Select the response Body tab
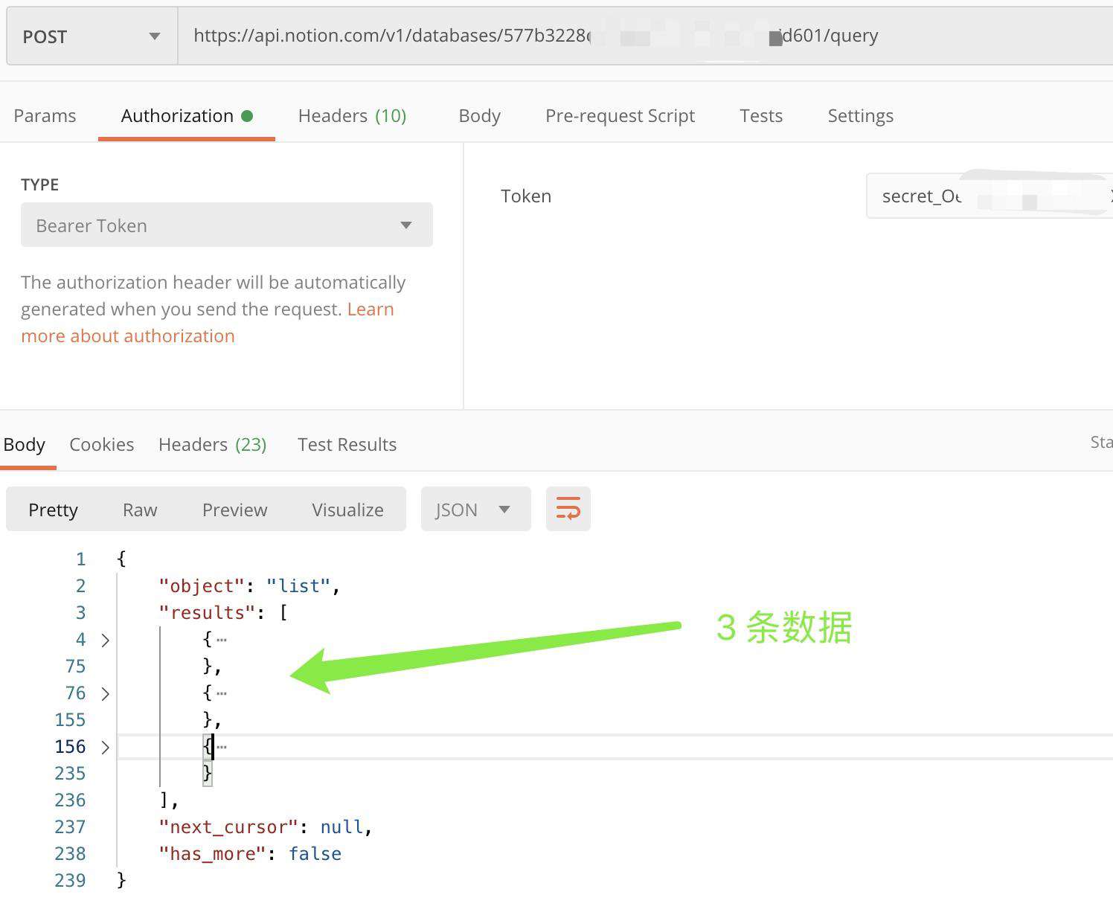The height and width of the screenshot is (915, 1113). point(25,445)
